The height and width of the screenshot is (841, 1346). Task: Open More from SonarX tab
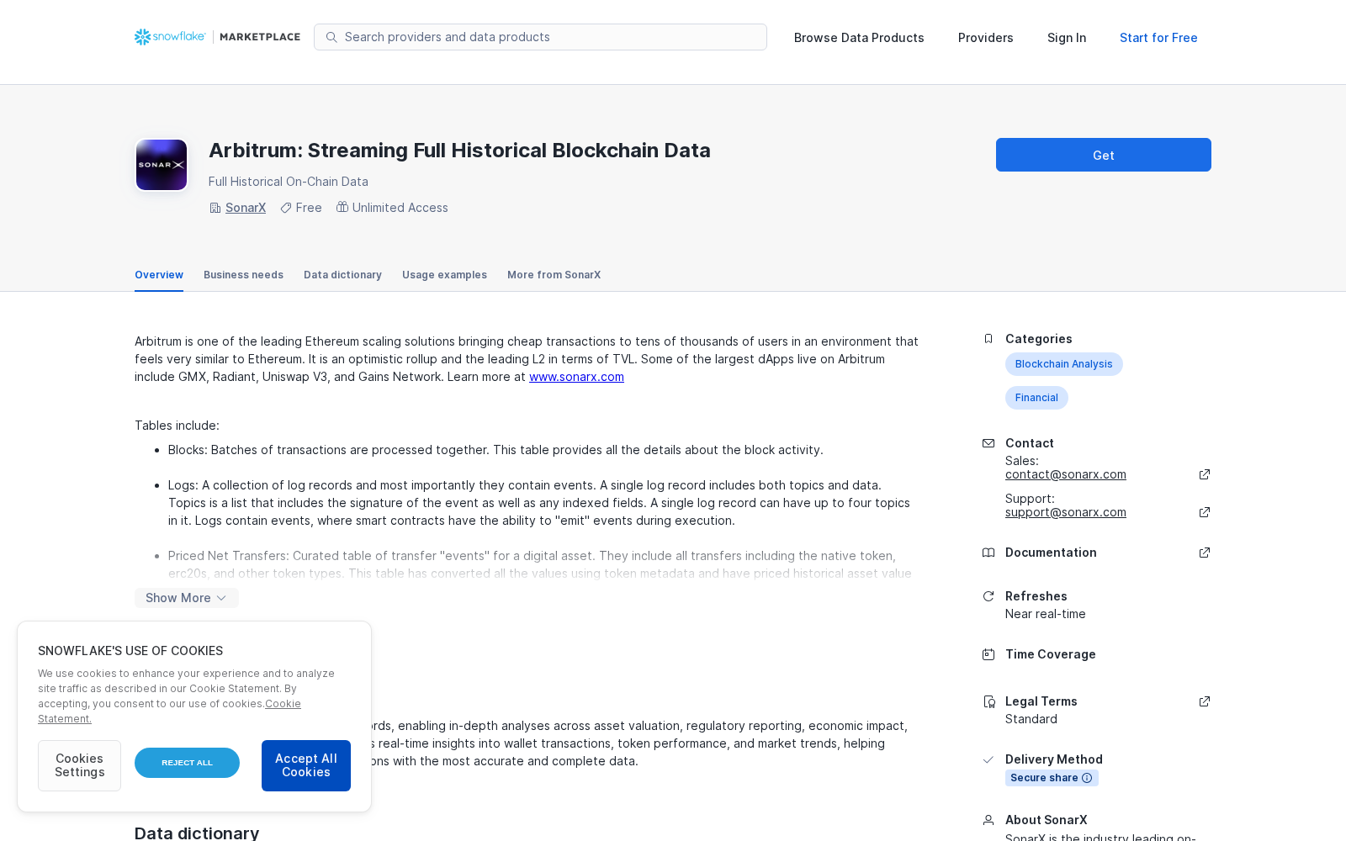554,275
